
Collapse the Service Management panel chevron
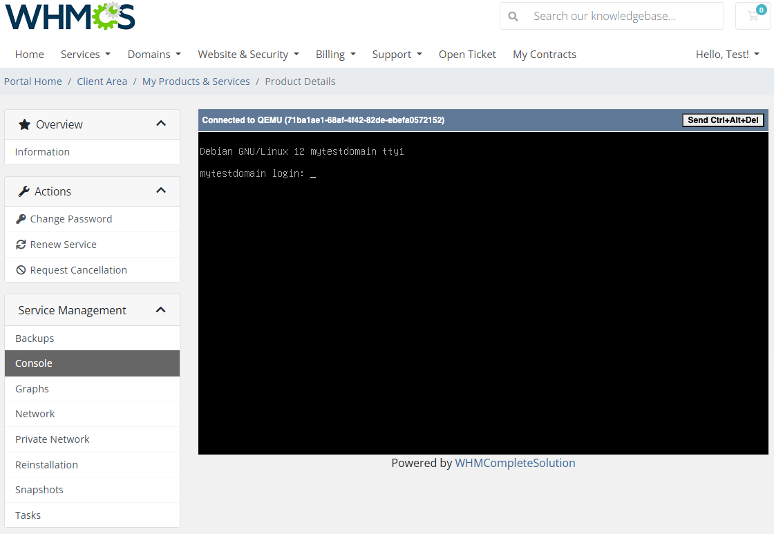click(161, 310)
